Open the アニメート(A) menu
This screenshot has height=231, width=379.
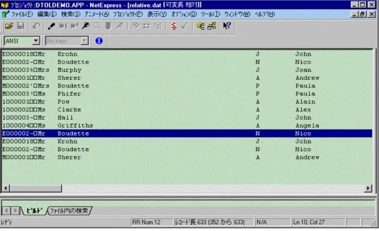pyautogui.click(x=97, y=14)
